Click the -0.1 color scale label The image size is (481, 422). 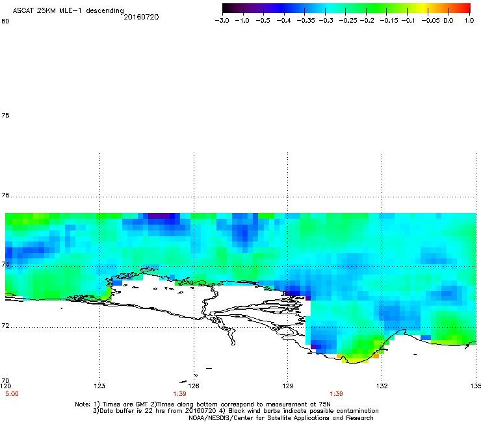408,21
